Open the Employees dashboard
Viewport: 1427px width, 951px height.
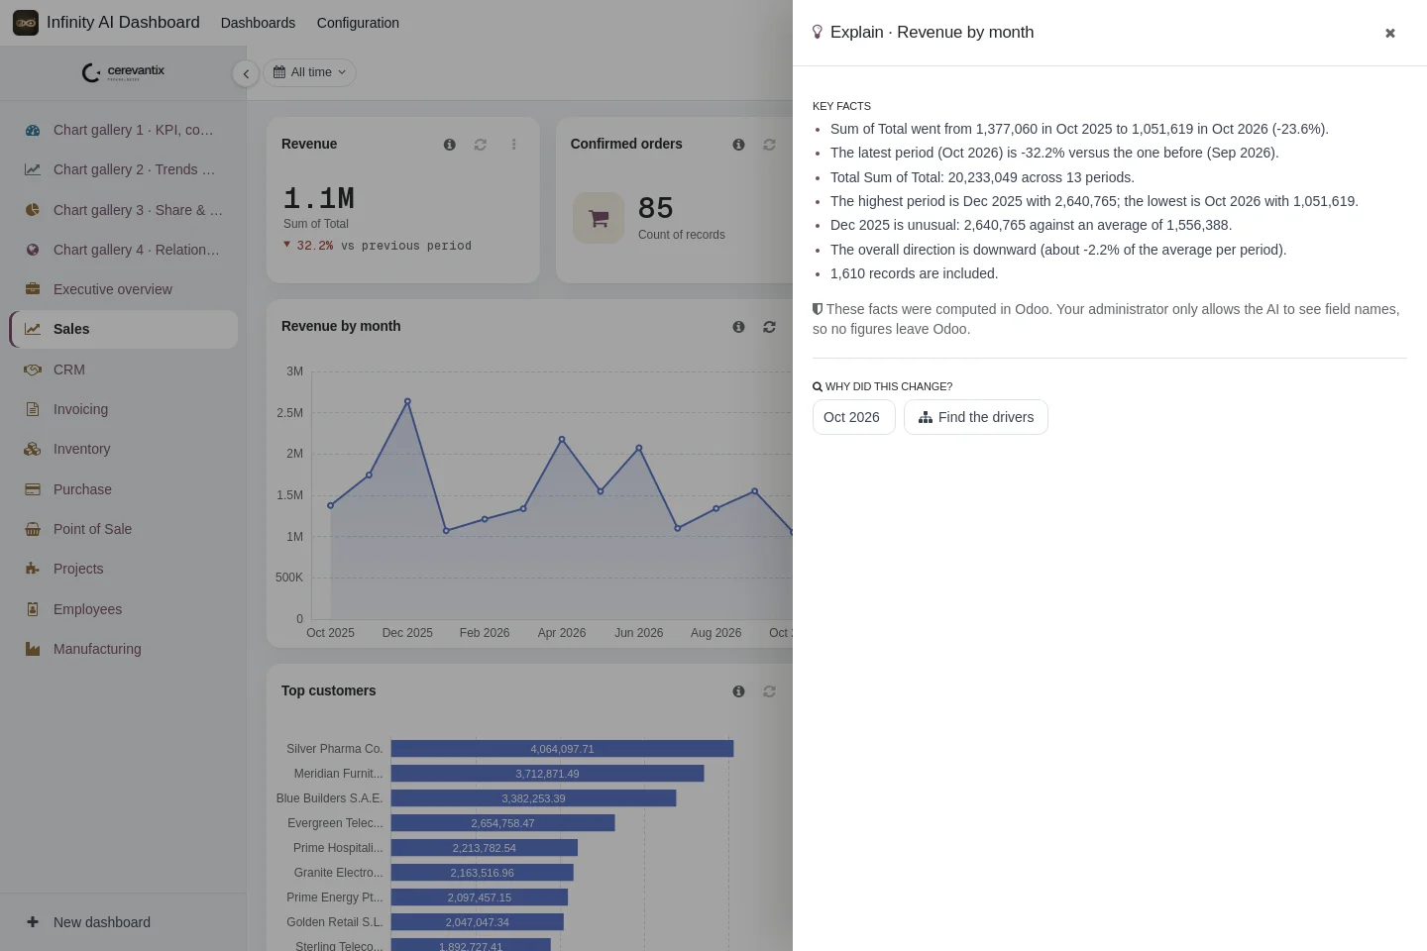pos(123,609)
